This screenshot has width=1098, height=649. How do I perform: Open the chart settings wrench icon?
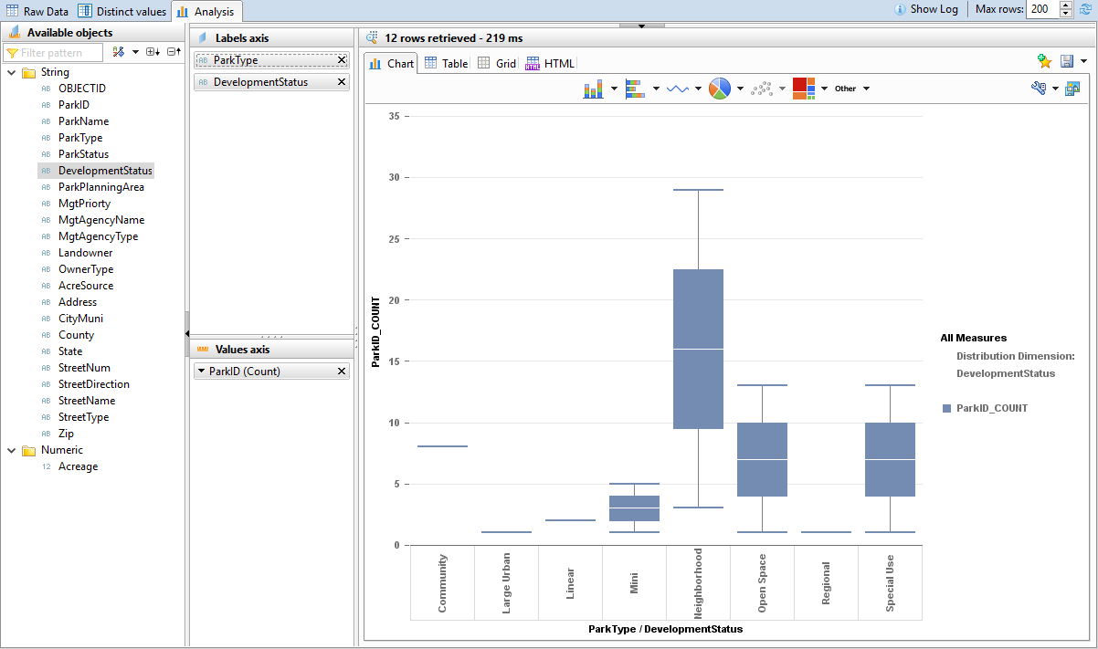pos(1039,89)
